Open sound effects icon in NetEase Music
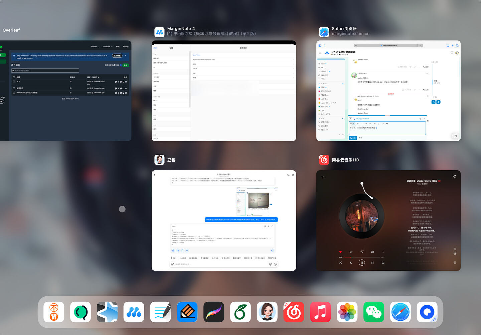 tap(372, 252)
